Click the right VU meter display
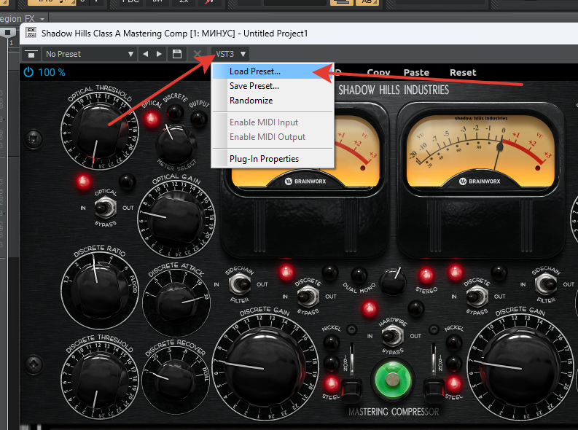Screen dimensions: 578x430 (x=480, y=149)
